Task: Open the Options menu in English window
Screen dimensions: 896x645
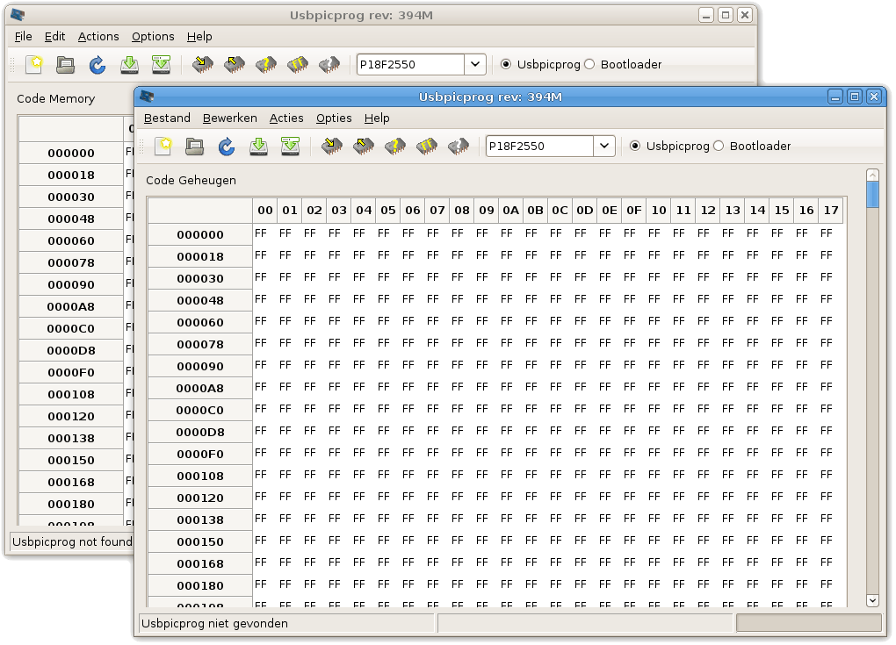Action: (153, 37)
